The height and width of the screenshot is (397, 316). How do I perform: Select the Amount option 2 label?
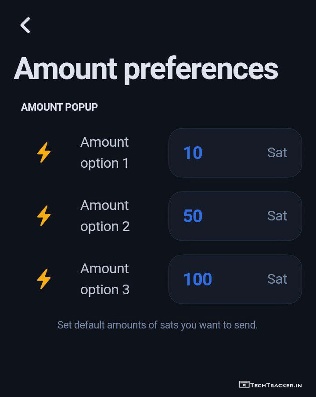click(105, 216)
